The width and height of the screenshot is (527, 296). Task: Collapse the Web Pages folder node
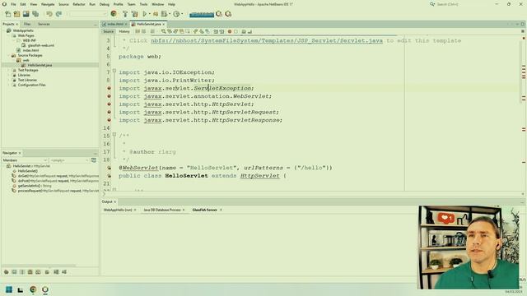(9, 35)
